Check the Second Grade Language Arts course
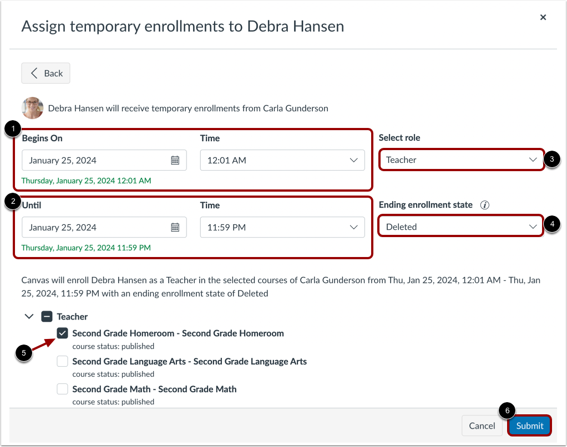 [x=62, y=361]
